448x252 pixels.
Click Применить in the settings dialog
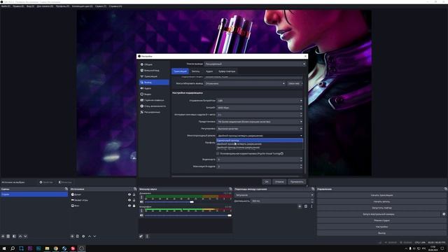point(297,182)
